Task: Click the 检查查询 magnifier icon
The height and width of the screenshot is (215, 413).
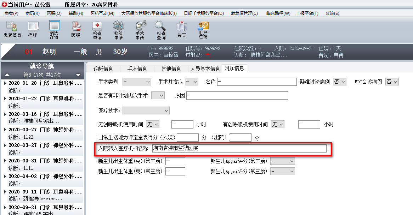Action: 161,30
